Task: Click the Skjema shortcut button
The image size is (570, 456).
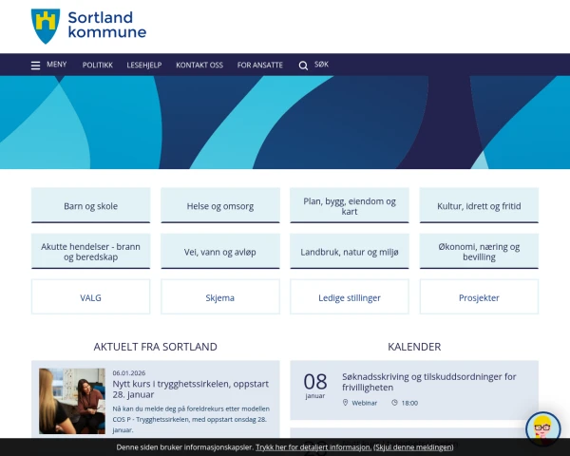Action: [220, 296]
